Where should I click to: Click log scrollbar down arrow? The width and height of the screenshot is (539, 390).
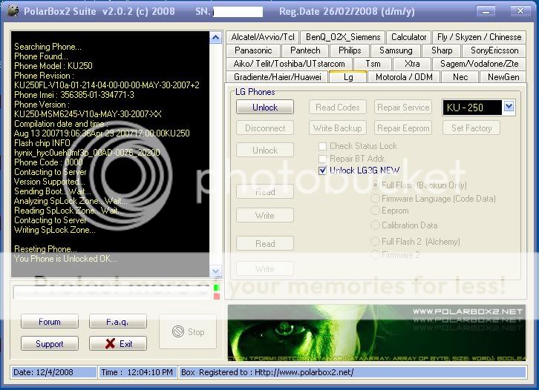(x=215, y=271)
